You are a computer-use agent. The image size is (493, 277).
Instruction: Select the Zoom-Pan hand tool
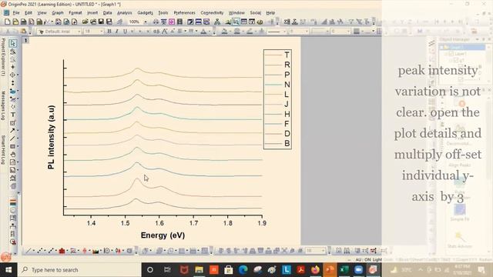click(x=12, y=154)
